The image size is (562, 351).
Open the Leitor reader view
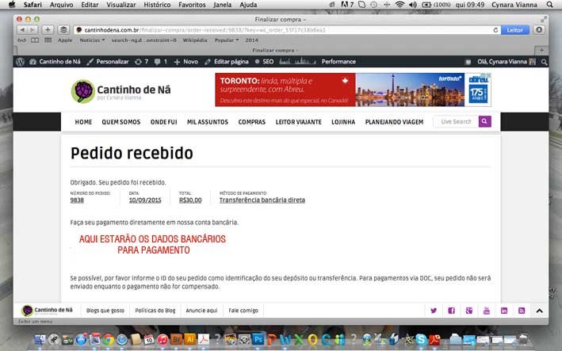tap(514, 30)
